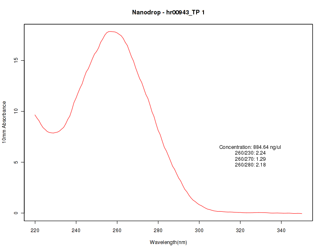Click the 220 tick label on x-axis
The height and width of the screenshot is (251, 325).
coord(35,230)
